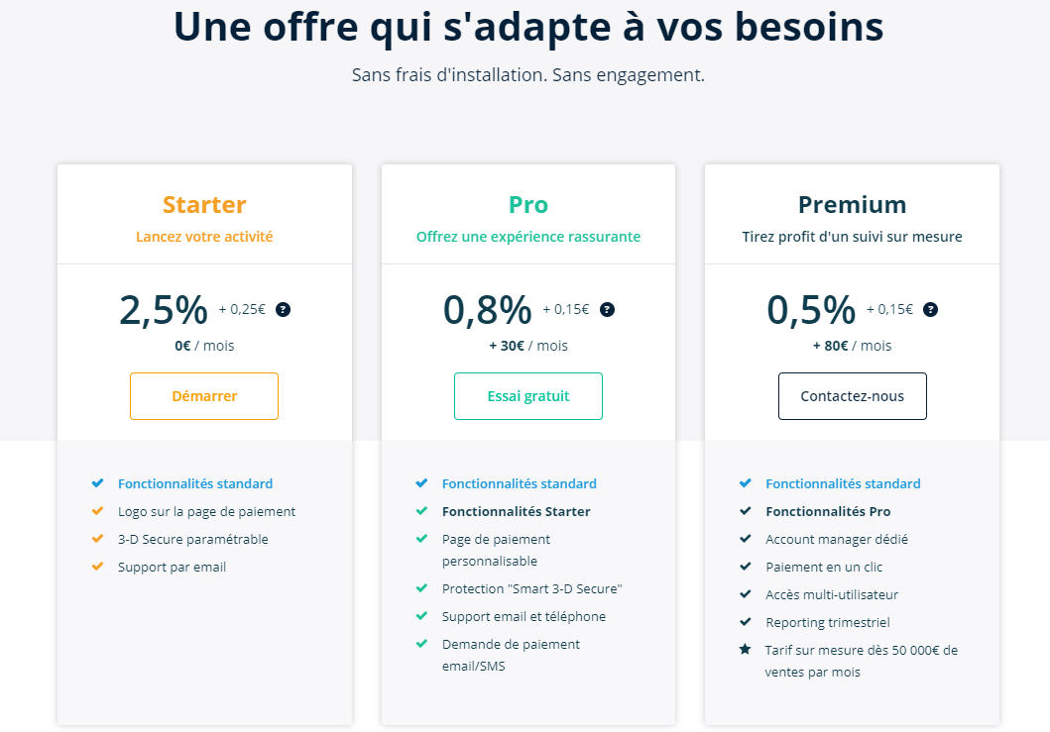Select the Premium plan heading

pyautogui.click(x=852, y=205)
